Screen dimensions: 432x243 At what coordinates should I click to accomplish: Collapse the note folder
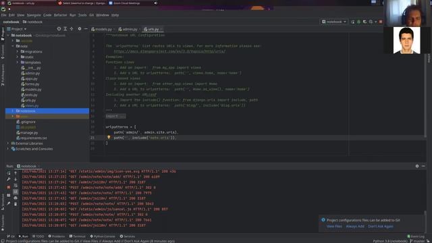pyautogui.click(x=13, y=46)
